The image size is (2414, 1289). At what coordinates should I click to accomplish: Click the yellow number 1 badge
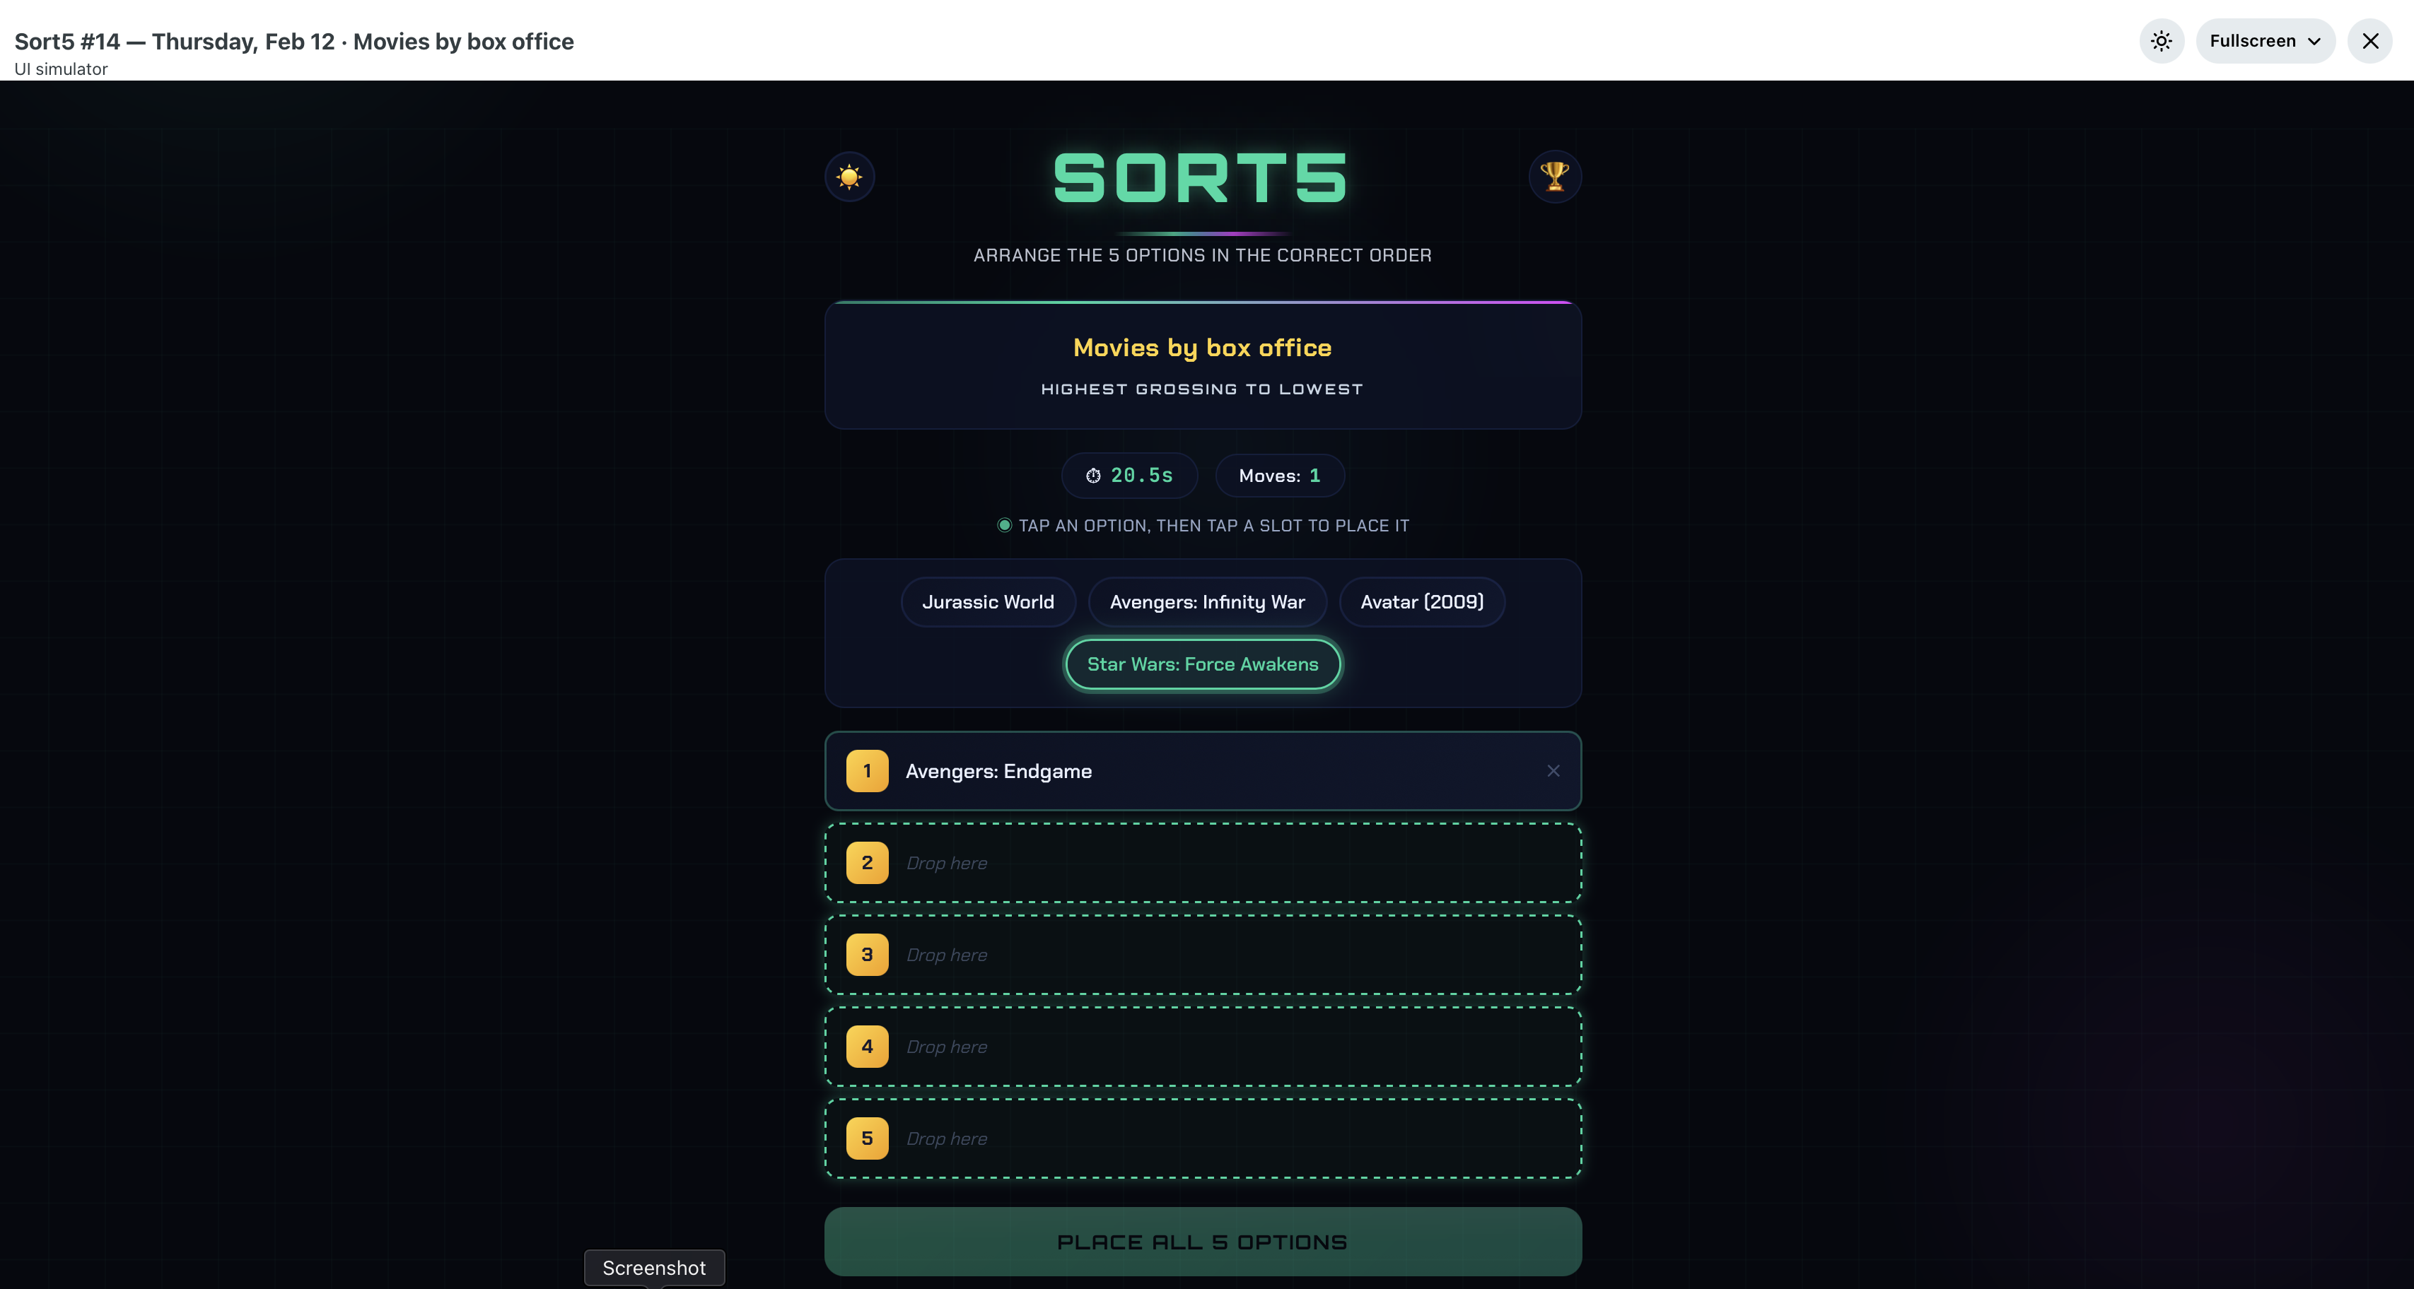click(x=867, y=771)
